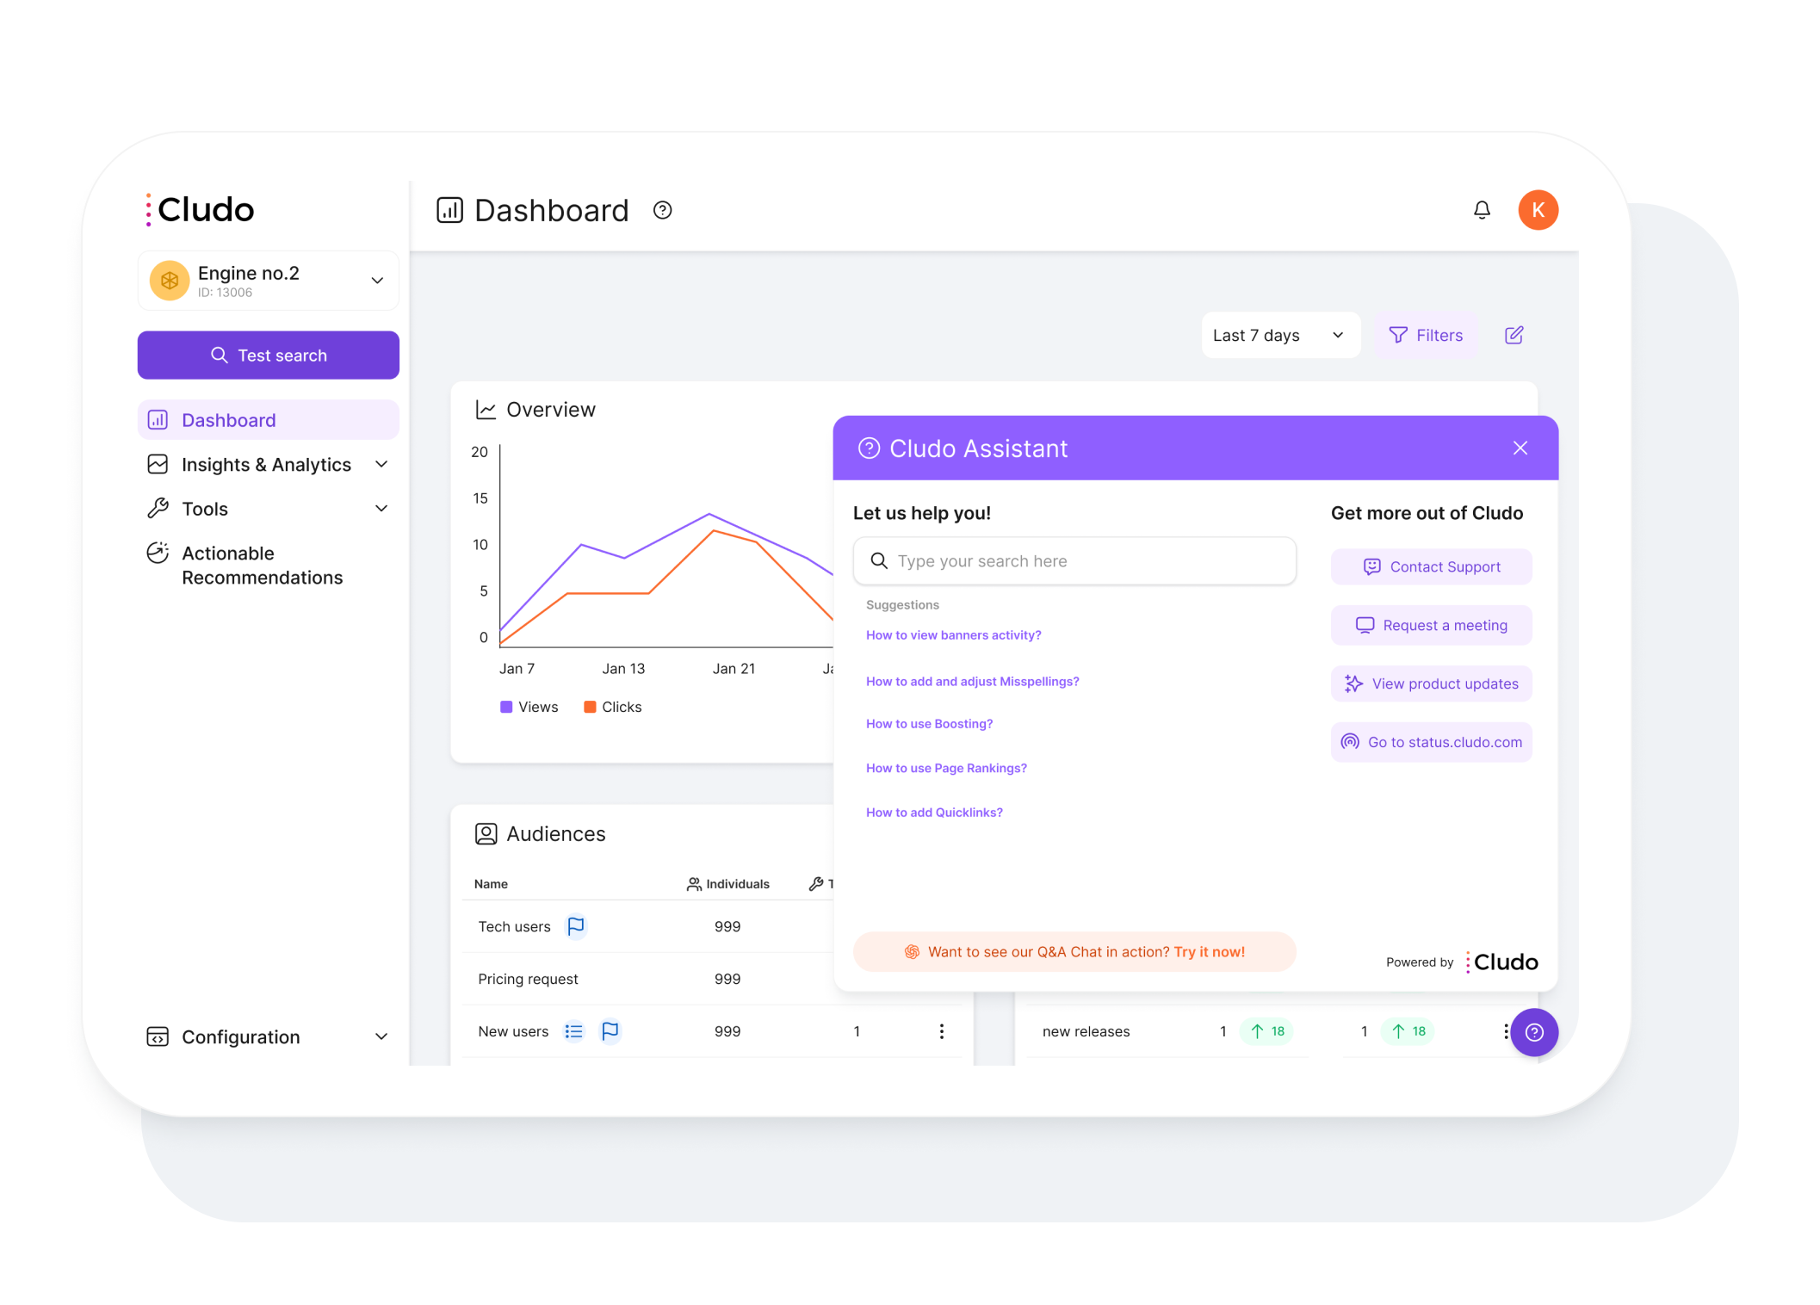Expand Insights & Analytics chevron

click(x=381, y=465)
